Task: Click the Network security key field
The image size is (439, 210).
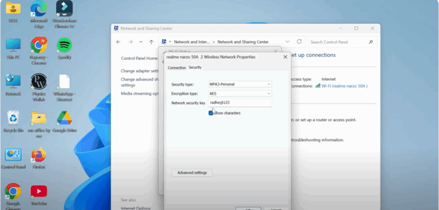Action: (x=240, y=103)
